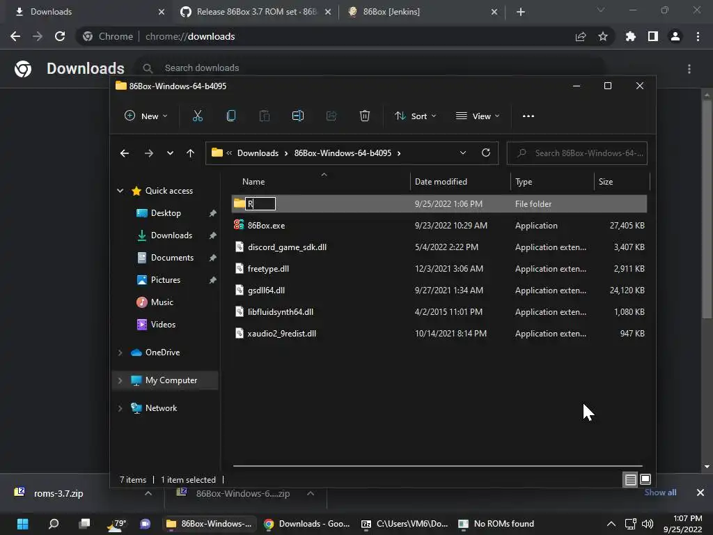Select Pictures in navigation pane
The image size is (713, 535).
[166, 280]
